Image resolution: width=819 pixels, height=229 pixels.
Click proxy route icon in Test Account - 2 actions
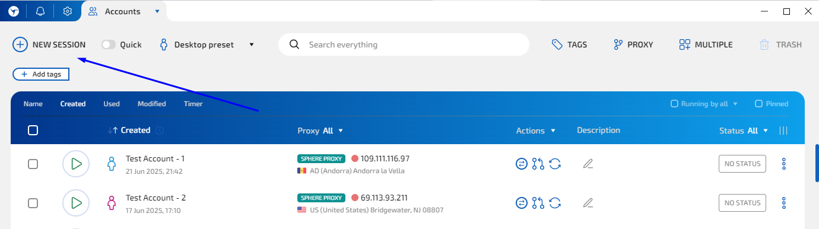pos(538,203)
